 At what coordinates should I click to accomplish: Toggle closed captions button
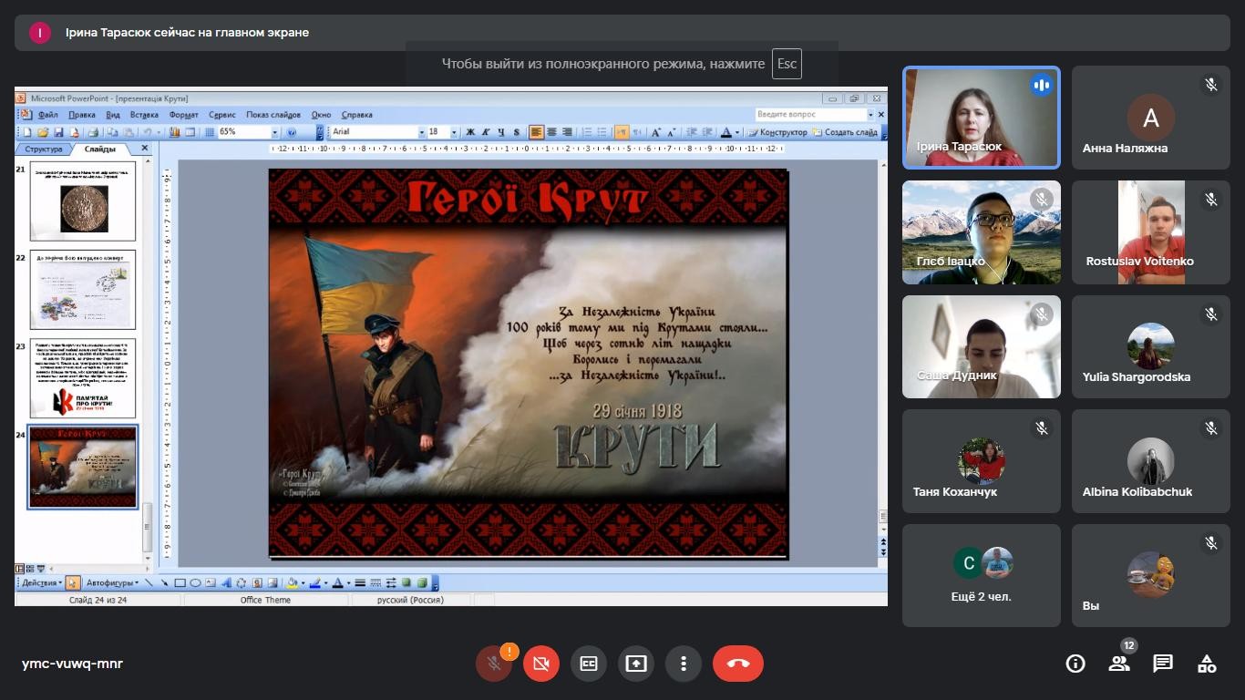589,664
